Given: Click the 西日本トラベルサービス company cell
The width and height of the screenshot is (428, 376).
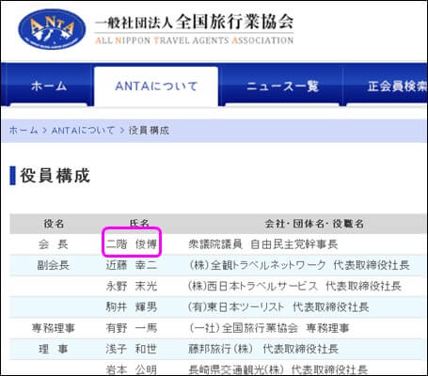Looking at the screenshot, I should [x=294, y=286].
